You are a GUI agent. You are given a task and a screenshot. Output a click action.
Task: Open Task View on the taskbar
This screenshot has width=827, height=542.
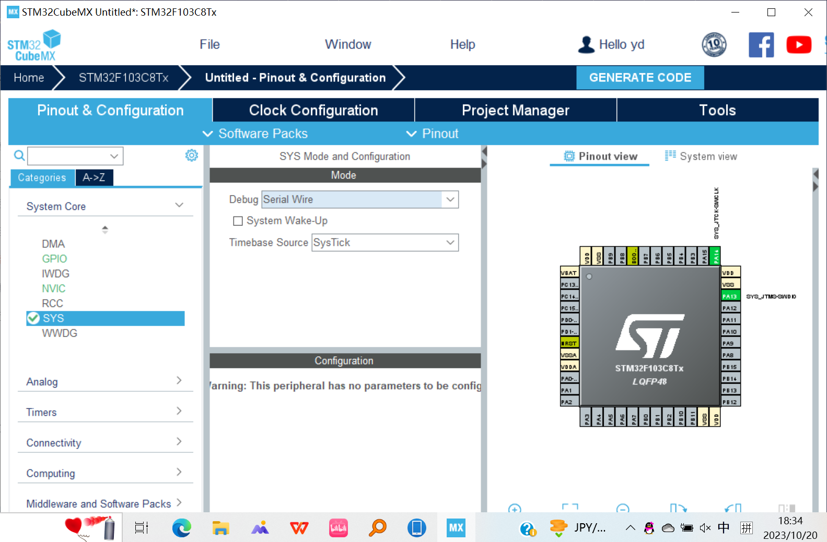[x=142, y=528]
